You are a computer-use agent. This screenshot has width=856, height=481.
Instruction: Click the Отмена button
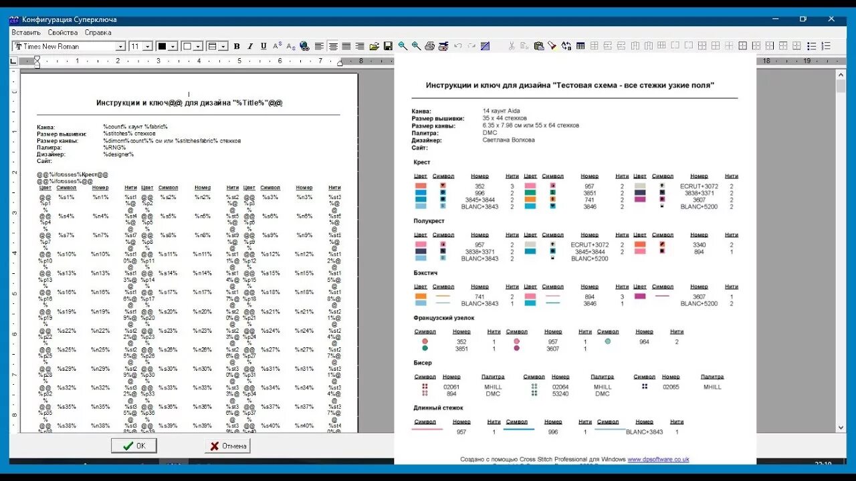coord(227,446)
